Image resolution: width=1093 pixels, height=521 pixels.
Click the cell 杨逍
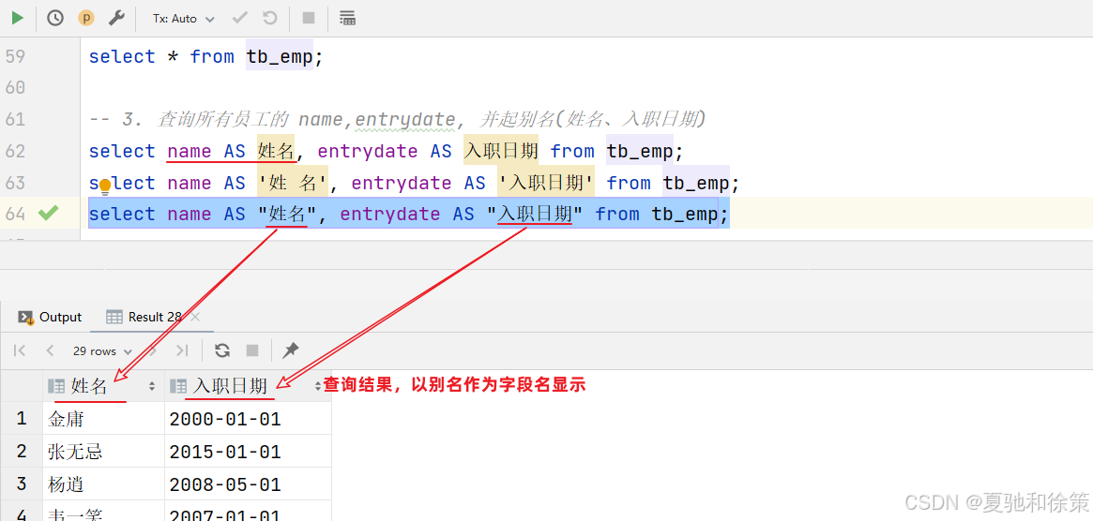pos(103,484)
